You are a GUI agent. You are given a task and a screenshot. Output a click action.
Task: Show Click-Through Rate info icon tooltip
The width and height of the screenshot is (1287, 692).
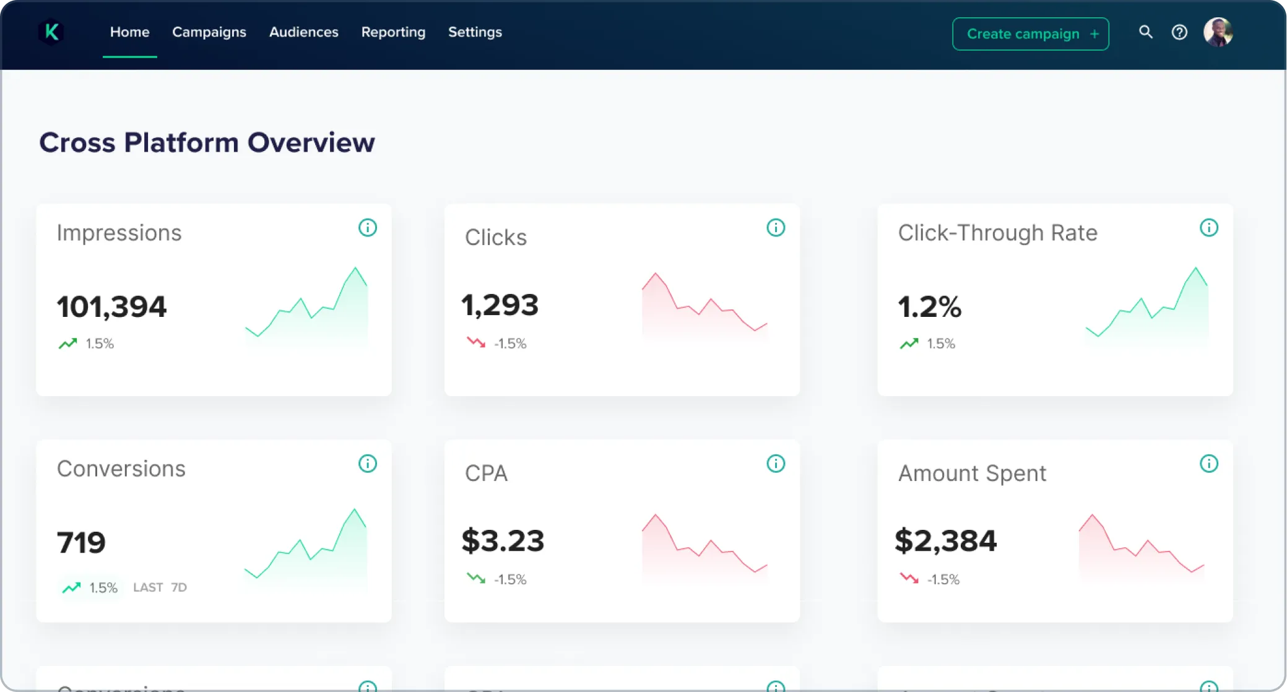1208,228
